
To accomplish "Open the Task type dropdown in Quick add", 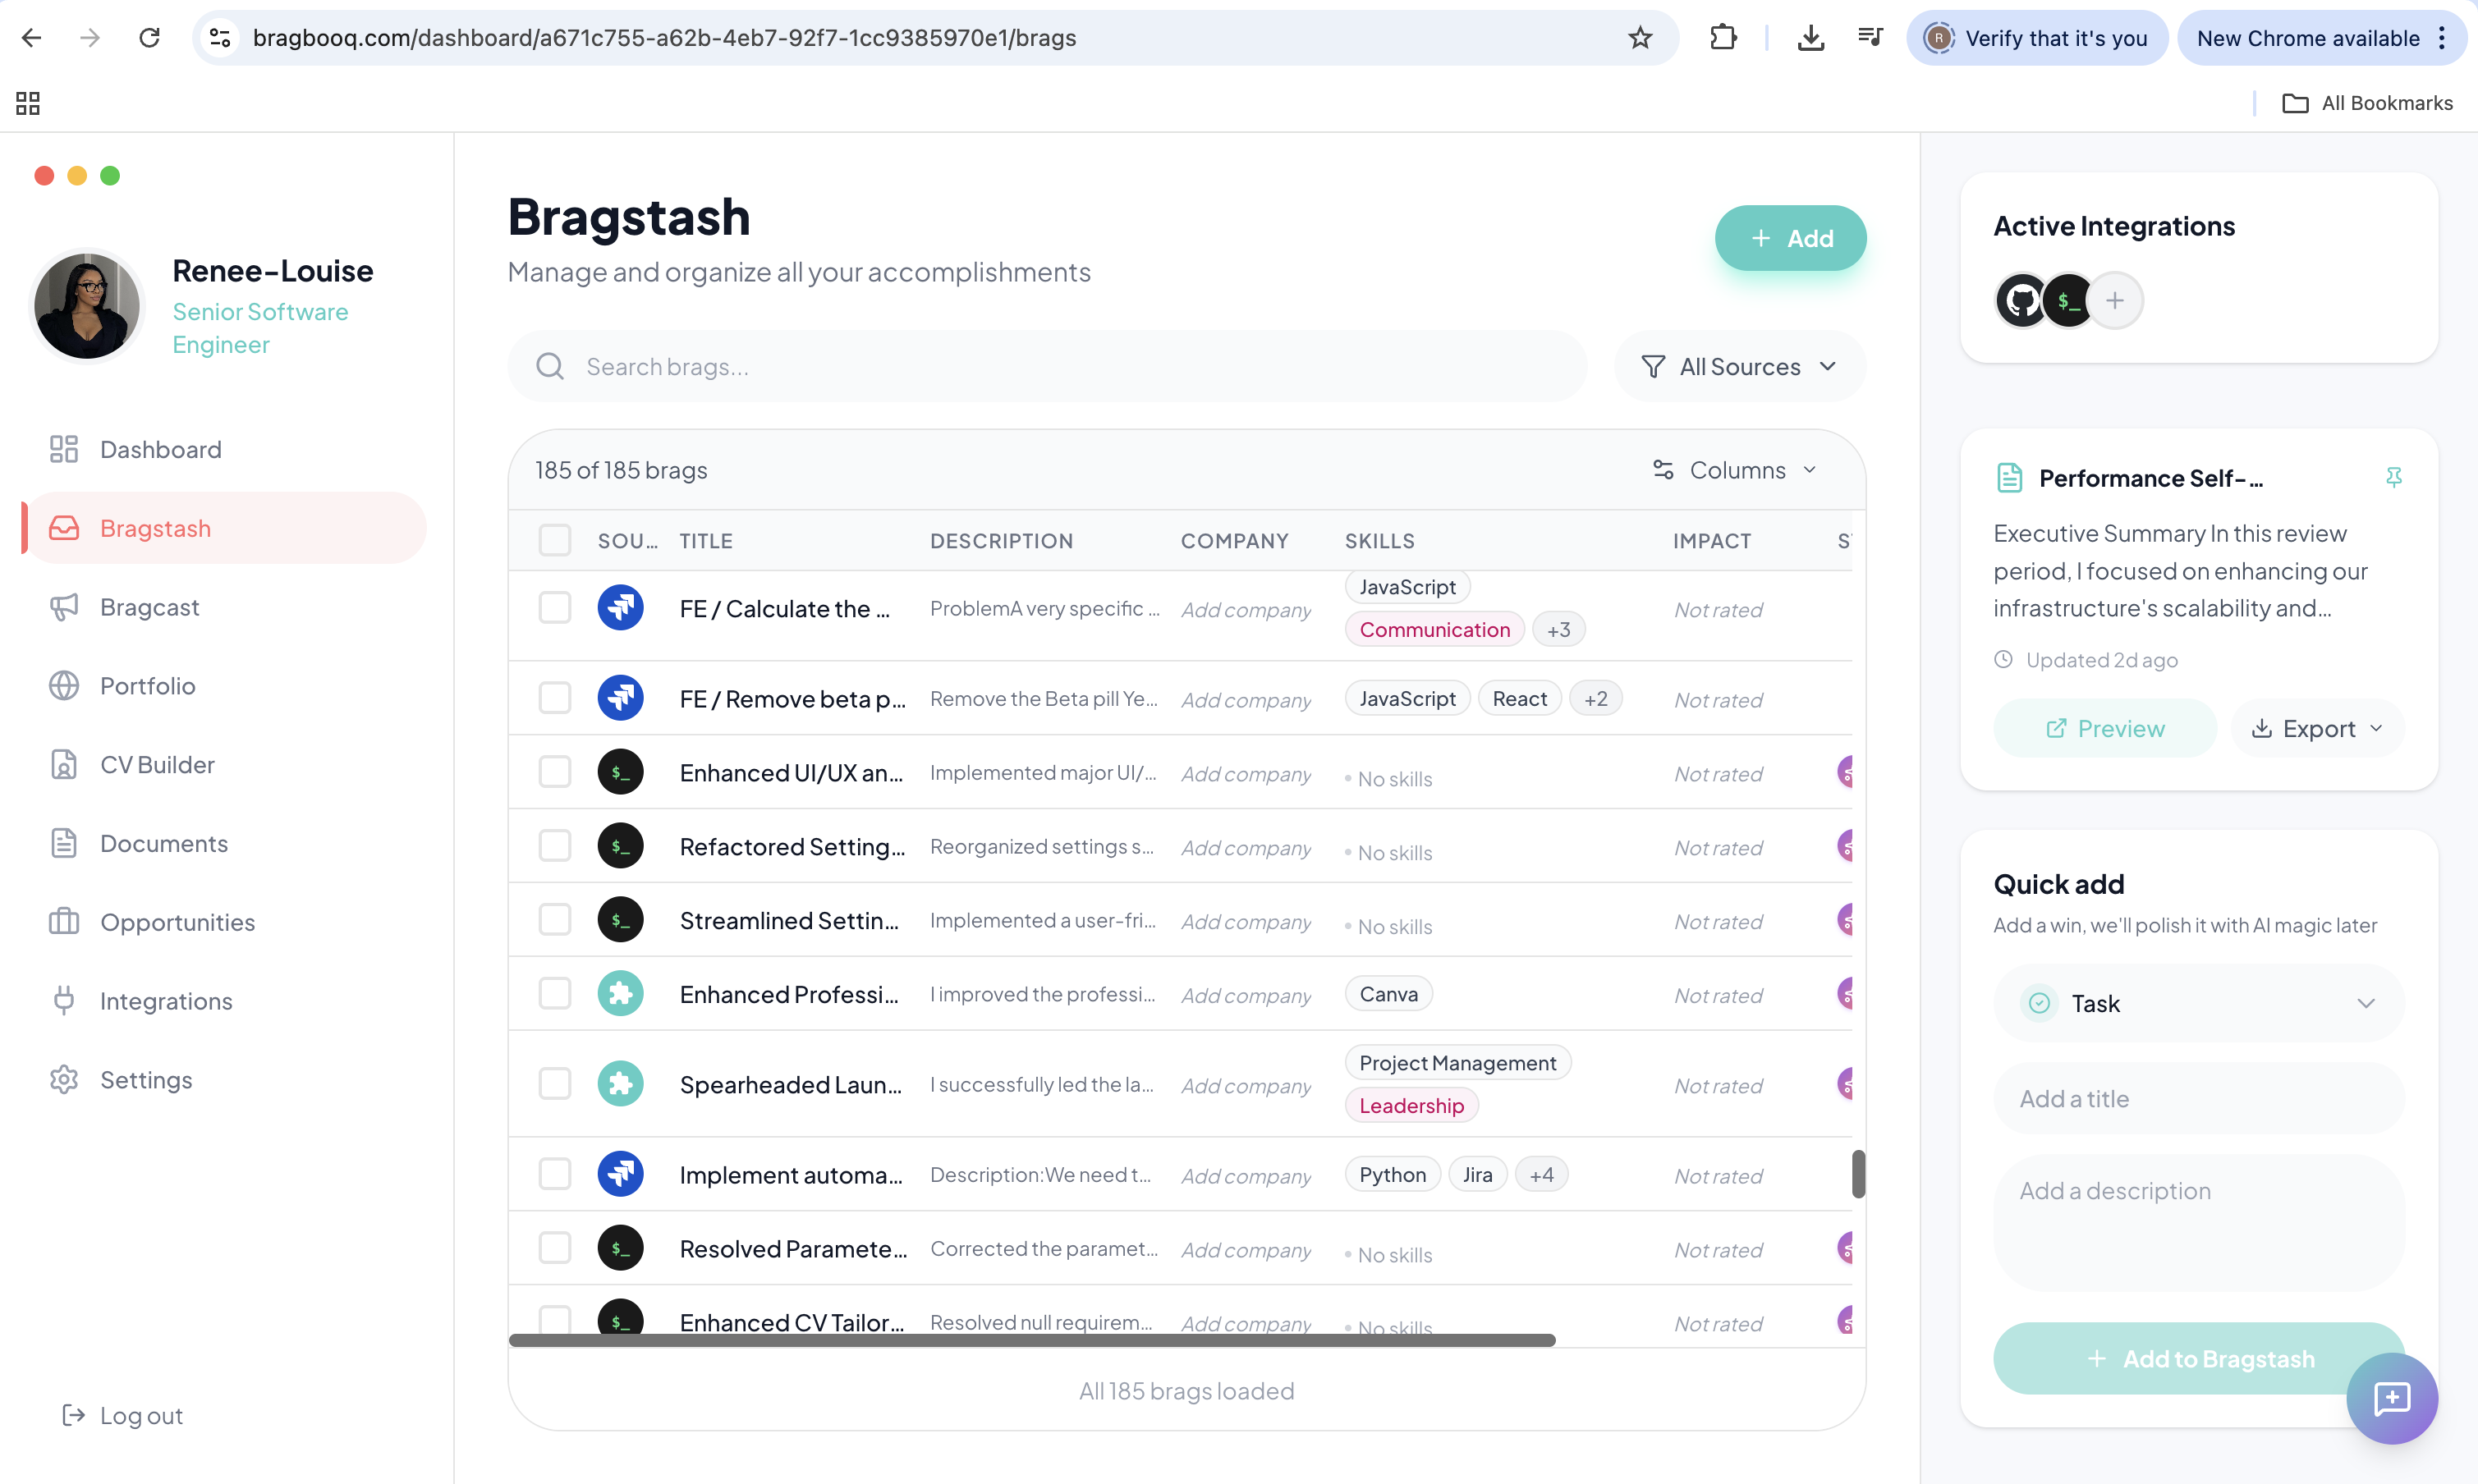I will coord(2198,1003).
